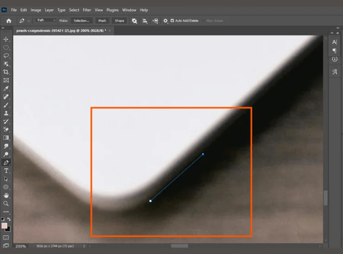Open the Path mode dropdown
Screen dimensions: 343x254
46,20
